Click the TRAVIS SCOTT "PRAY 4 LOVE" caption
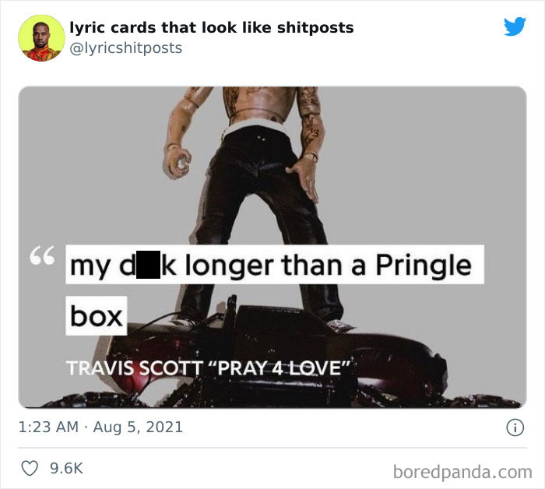This screenshot has height=489, width=545. [x=208, y=368]
